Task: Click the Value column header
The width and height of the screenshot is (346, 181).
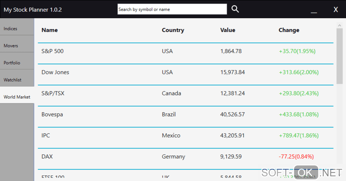Action: point(228,30)
